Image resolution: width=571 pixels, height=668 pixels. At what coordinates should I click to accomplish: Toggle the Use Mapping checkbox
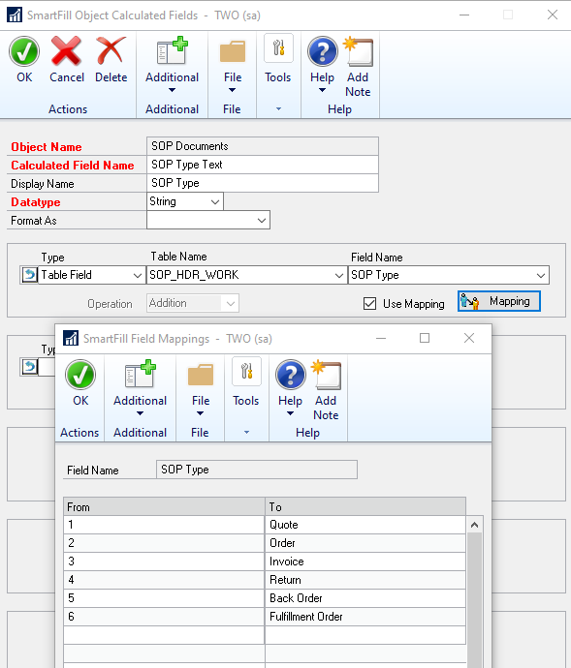coord(369,304)
